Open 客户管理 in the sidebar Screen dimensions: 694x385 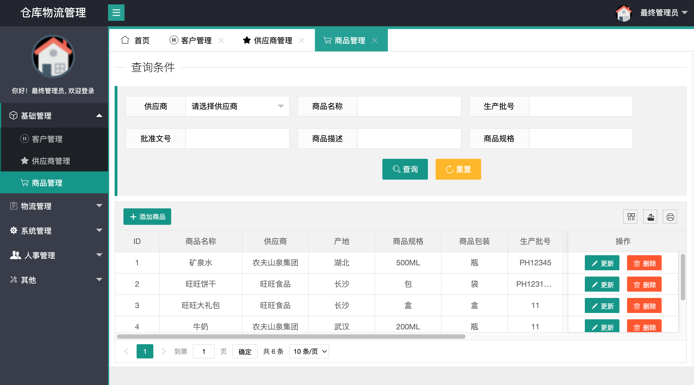tap(54, 139)
